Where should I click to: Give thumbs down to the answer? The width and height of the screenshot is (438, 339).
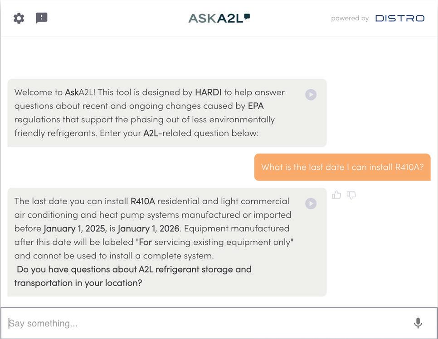351,195
